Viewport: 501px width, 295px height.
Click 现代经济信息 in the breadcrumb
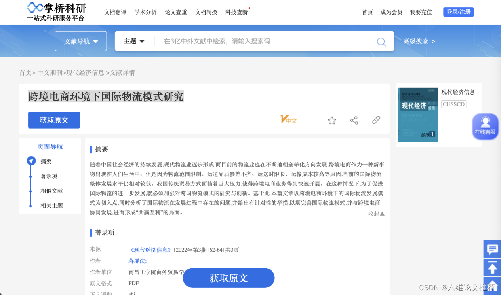pyautogui.click(x=85, y=73)
